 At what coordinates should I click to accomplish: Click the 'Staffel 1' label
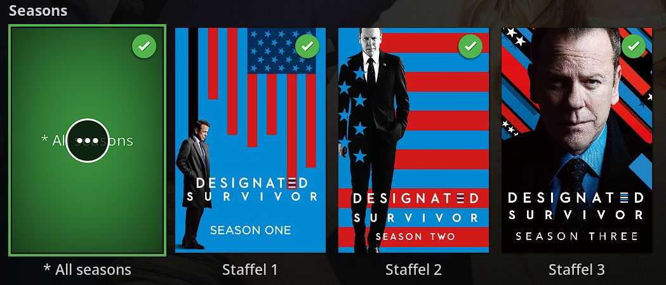(x=250, y=269)
